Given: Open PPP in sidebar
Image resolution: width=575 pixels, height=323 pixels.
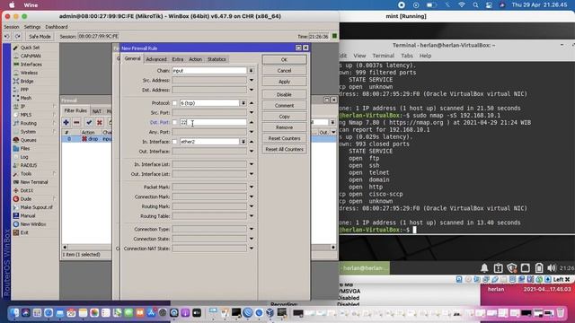Looking at the screenshot, I should [x=24, y=90].
